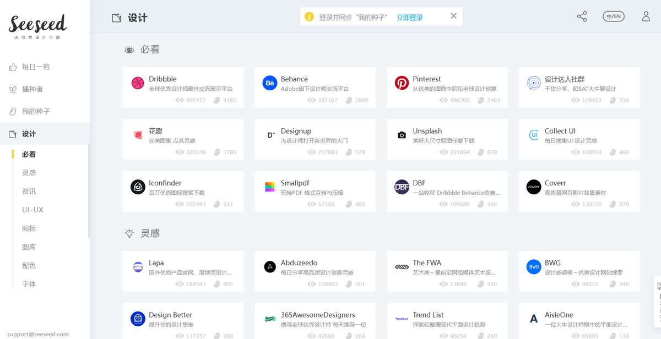Viewport: 661px width, 339px height.
Task: Click the 365AwesomeDesigners logo icon
Action: [270, 319]
